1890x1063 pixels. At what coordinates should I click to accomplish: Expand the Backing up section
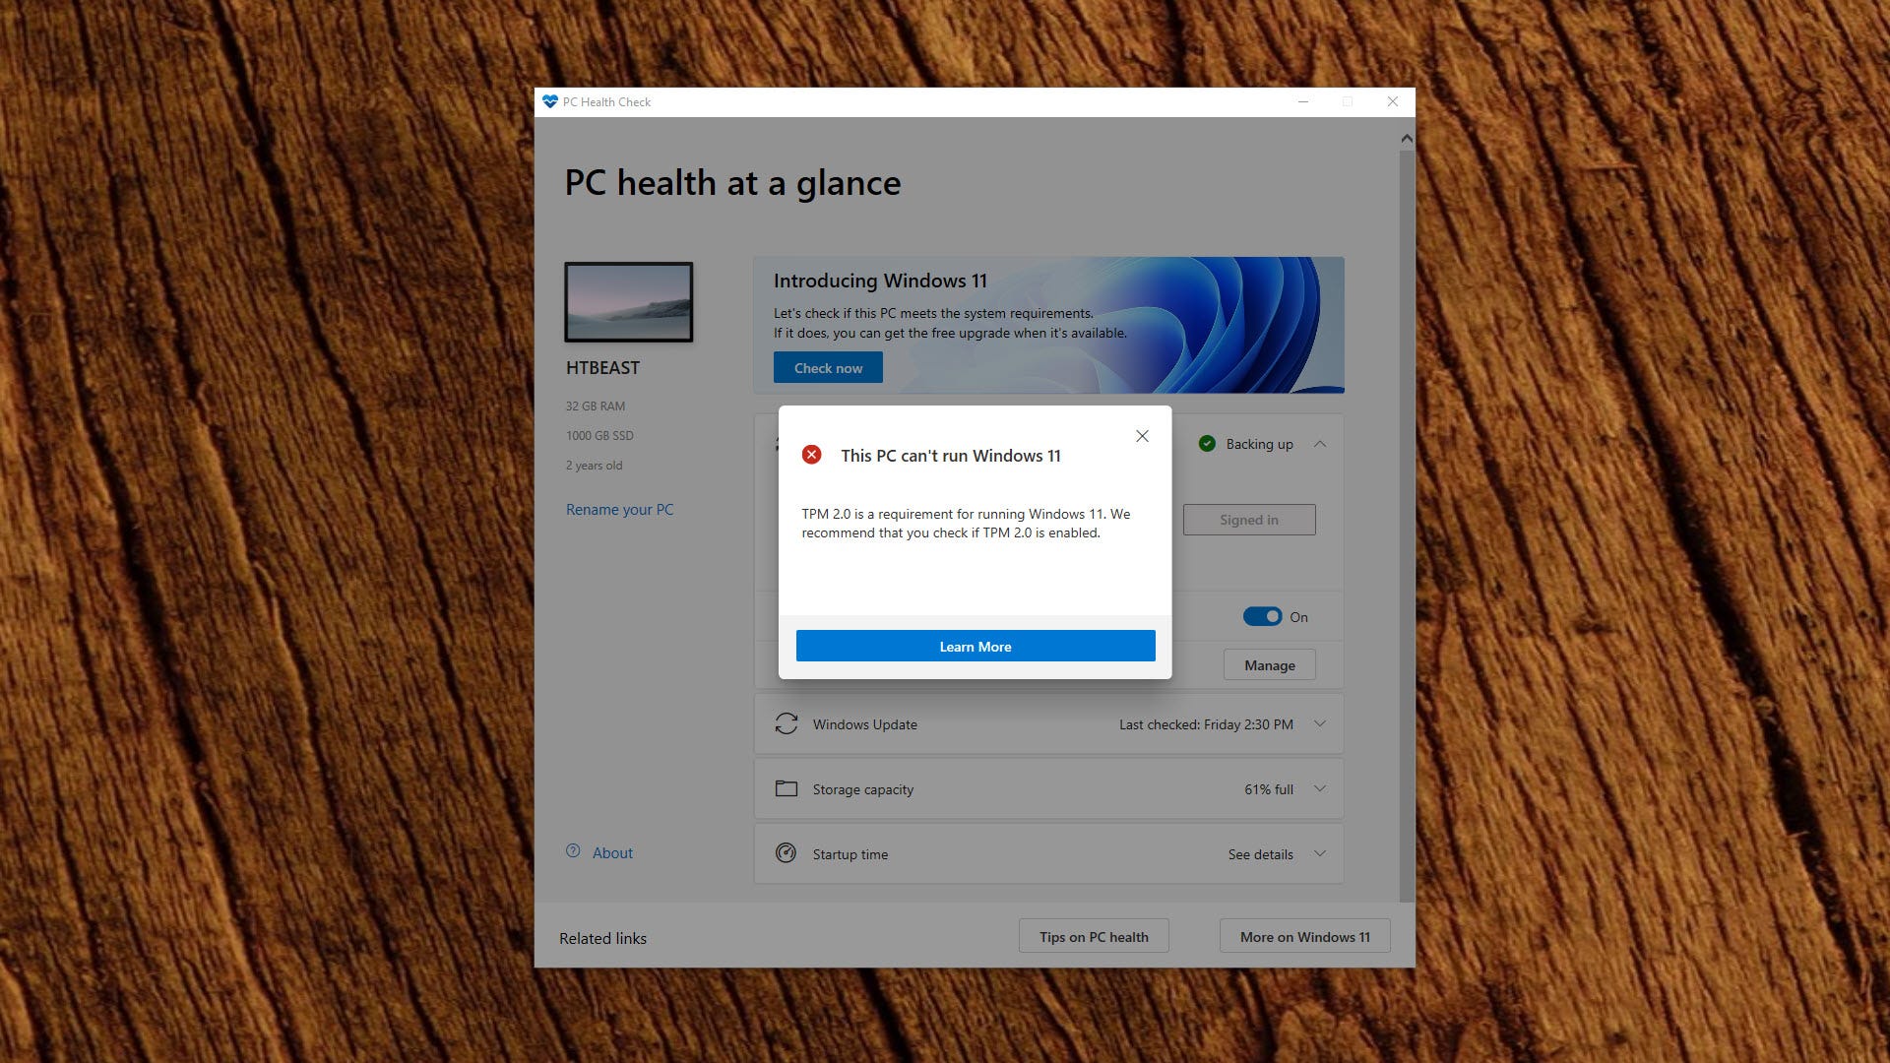pos(1324,444)
